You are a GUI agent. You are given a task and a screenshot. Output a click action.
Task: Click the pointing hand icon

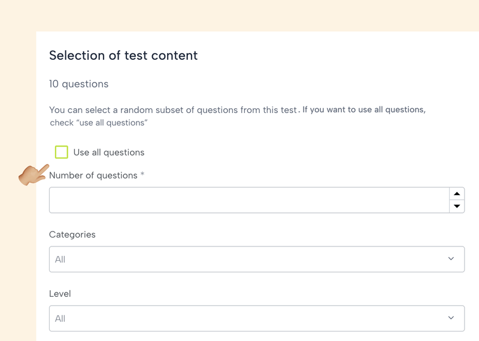[x=32, y=175]
